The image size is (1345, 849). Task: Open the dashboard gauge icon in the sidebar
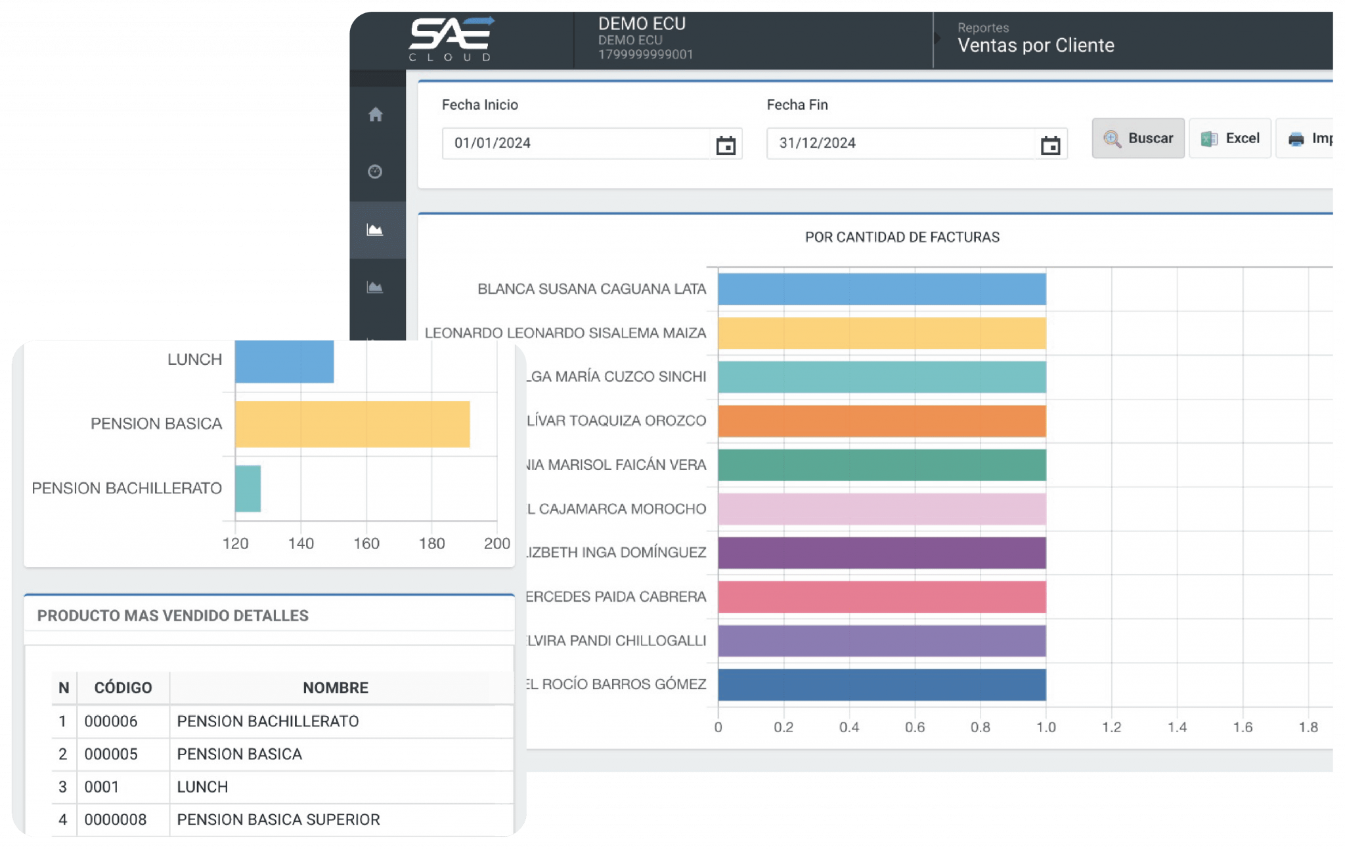pyautogui.click(x=376, y=172)
